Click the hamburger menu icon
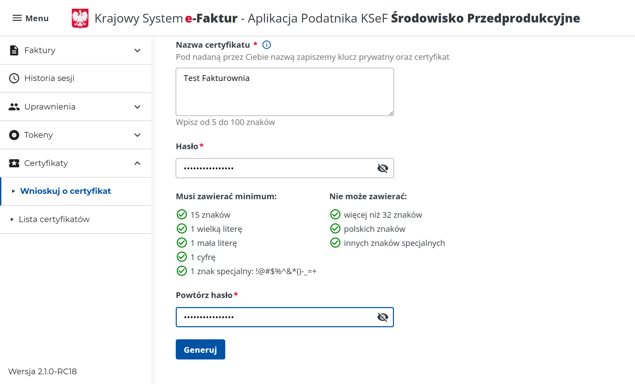635x384 pixels. coord(18,18)
